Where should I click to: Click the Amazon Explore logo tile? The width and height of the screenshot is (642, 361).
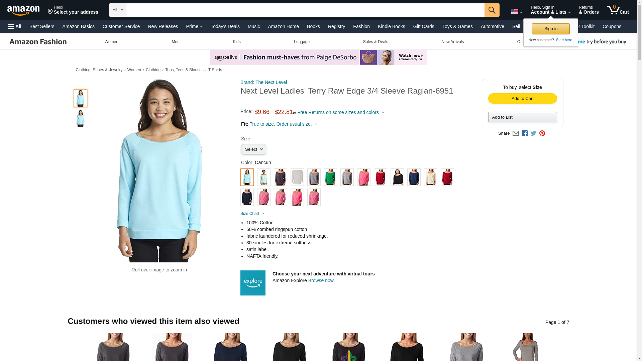pyautogui.click(x=253, y=283)
